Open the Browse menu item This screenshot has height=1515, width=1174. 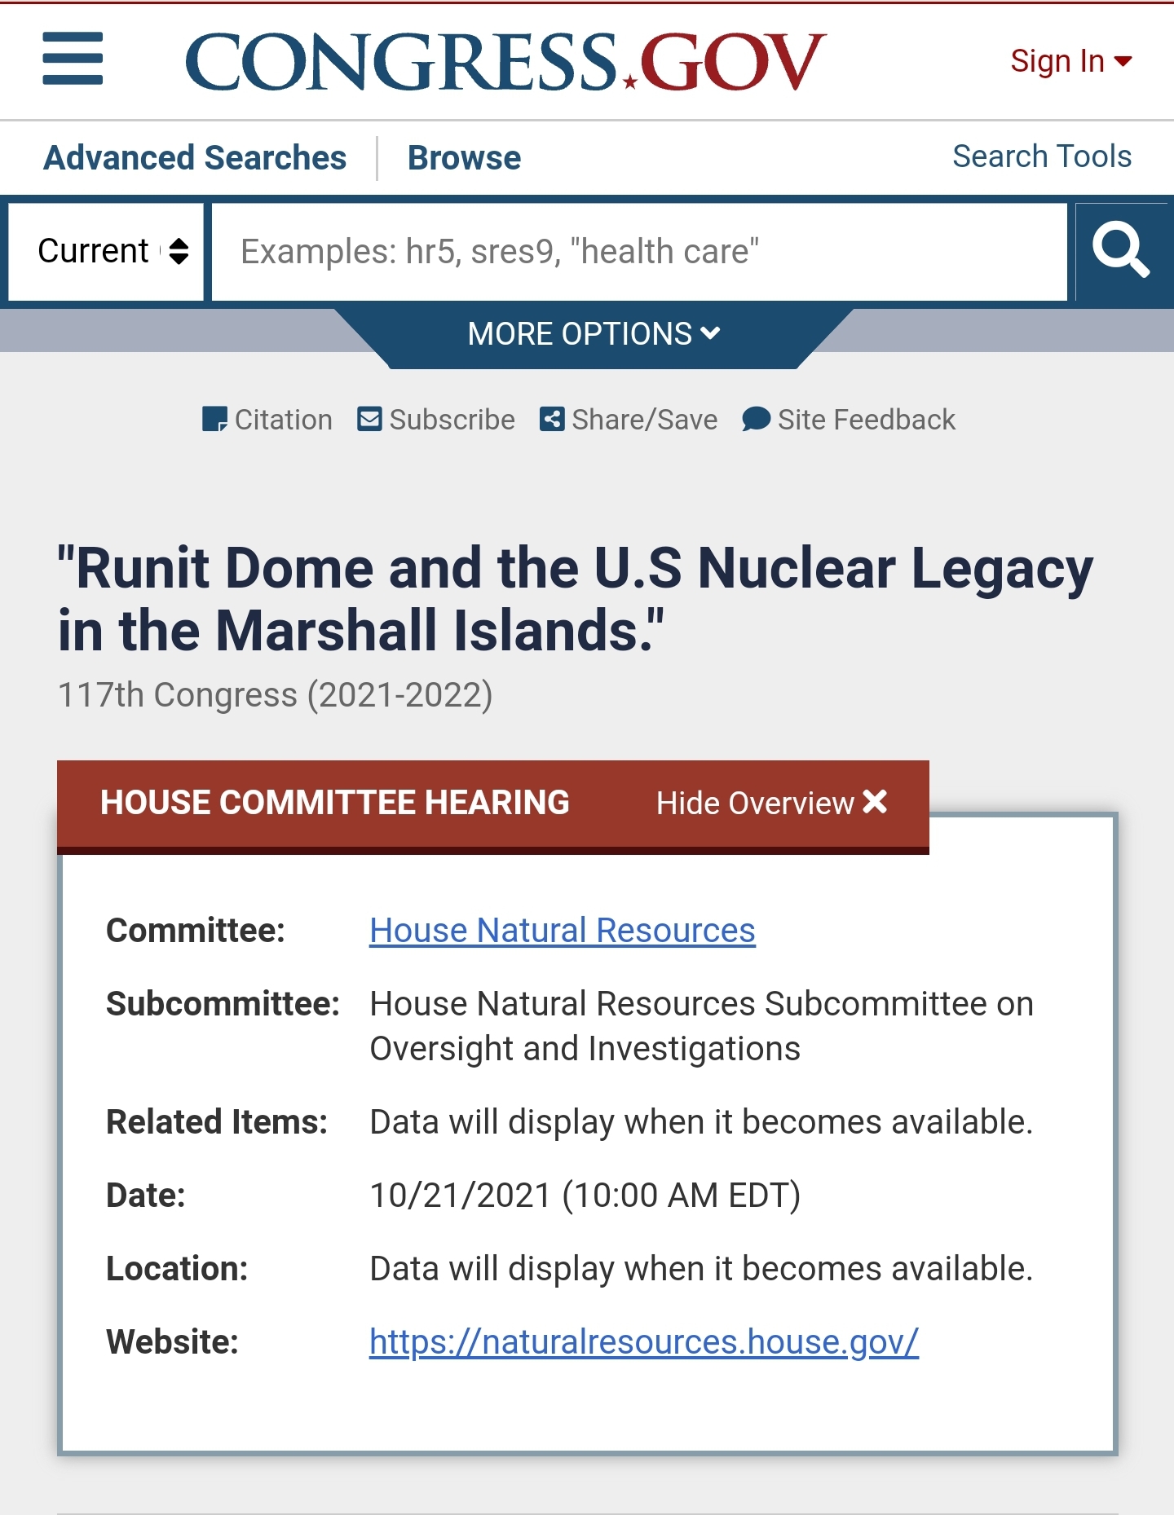464,157
